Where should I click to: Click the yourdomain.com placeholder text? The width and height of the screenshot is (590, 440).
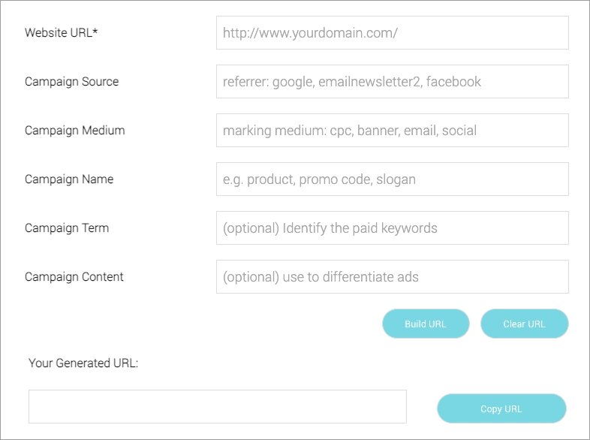click(x=310, y=33)
